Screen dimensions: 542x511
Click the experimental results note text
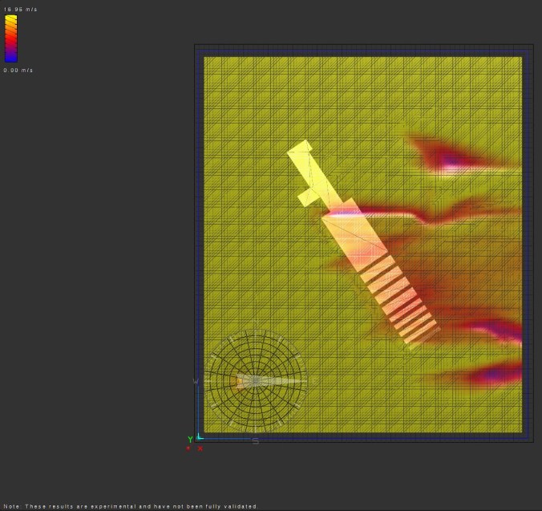[x=131, y=506]
